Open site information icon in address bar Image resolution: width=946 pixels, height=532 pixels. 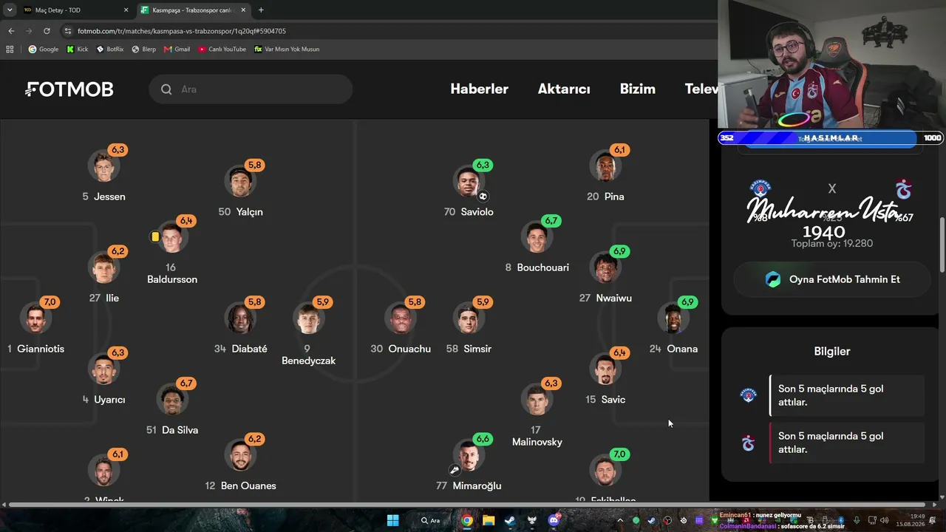(68, 31)
